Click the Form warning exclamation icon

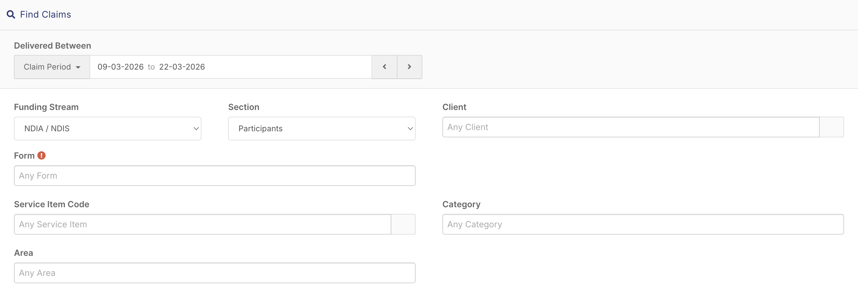tap(41, 156)
